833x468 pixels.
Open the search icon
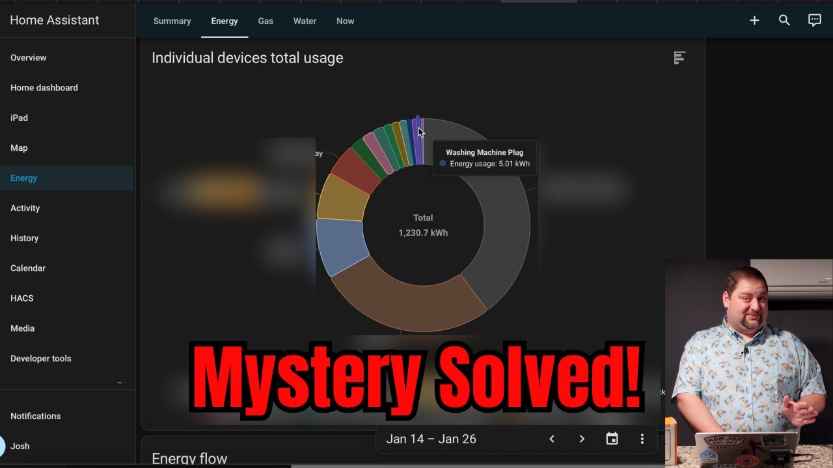[x=784, y=20]
